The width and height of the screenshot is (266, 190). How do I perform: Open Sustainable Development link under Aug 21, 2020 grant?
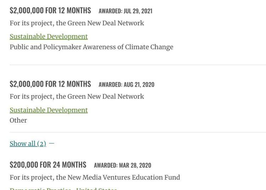49,110
